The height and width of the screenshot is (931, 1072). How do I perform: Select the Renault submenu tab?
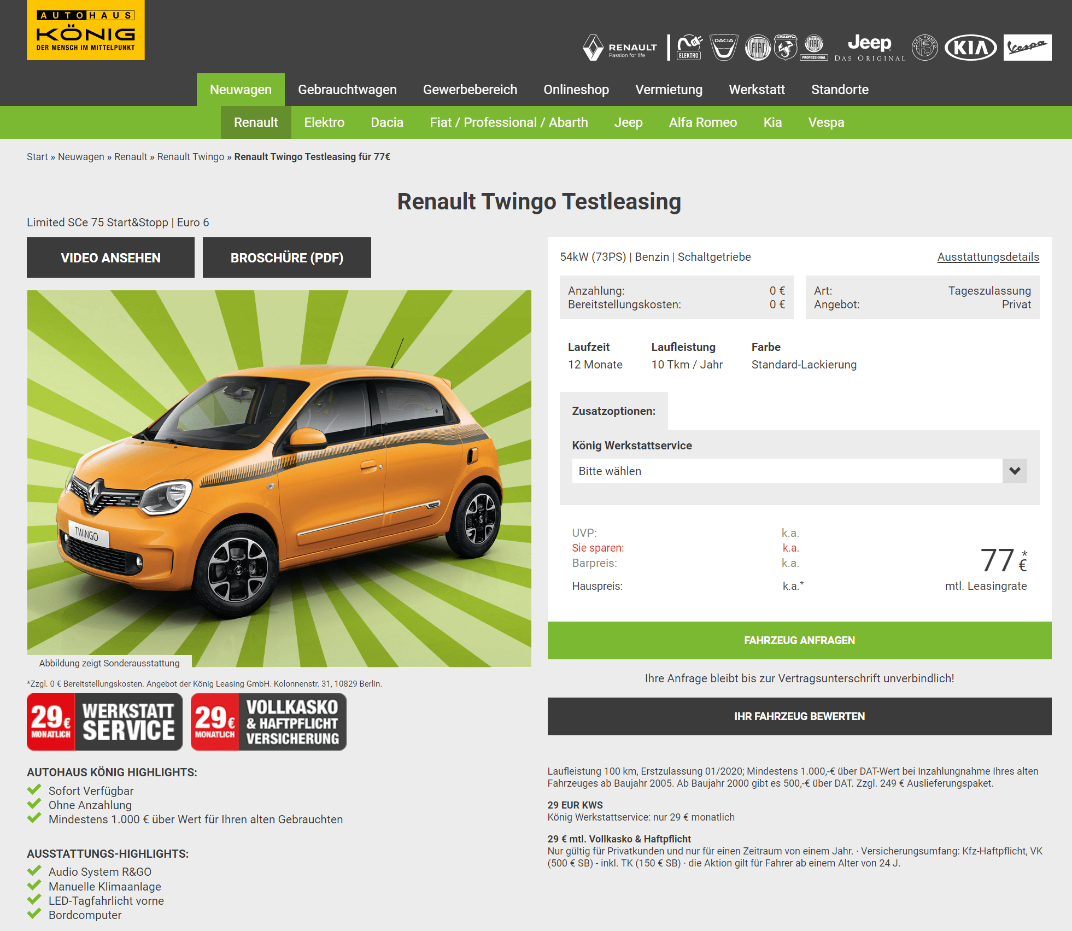256,122
